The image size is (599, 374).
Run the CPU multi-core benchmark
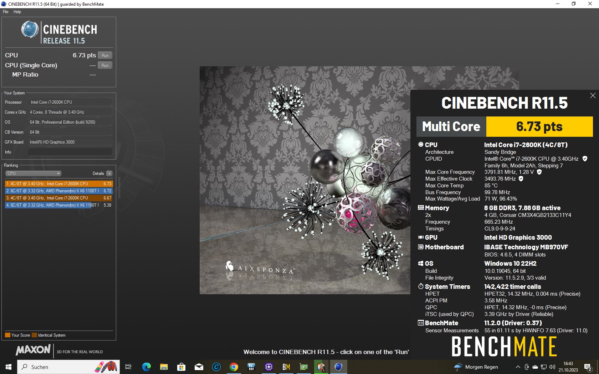pos(105,55)
